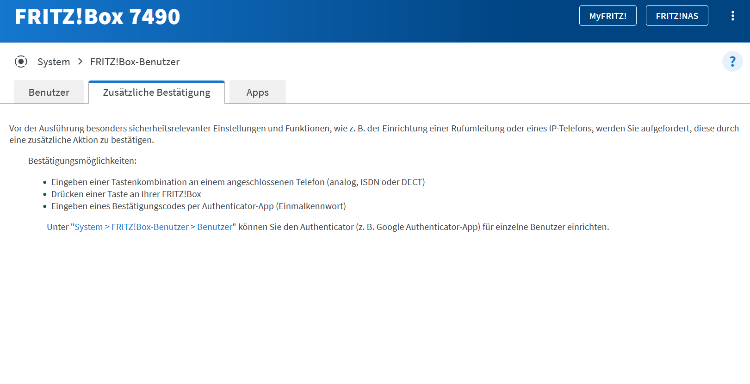Click the FRITZ!Box-Benutzer breadcrumb entry

[x=135, y=62]
